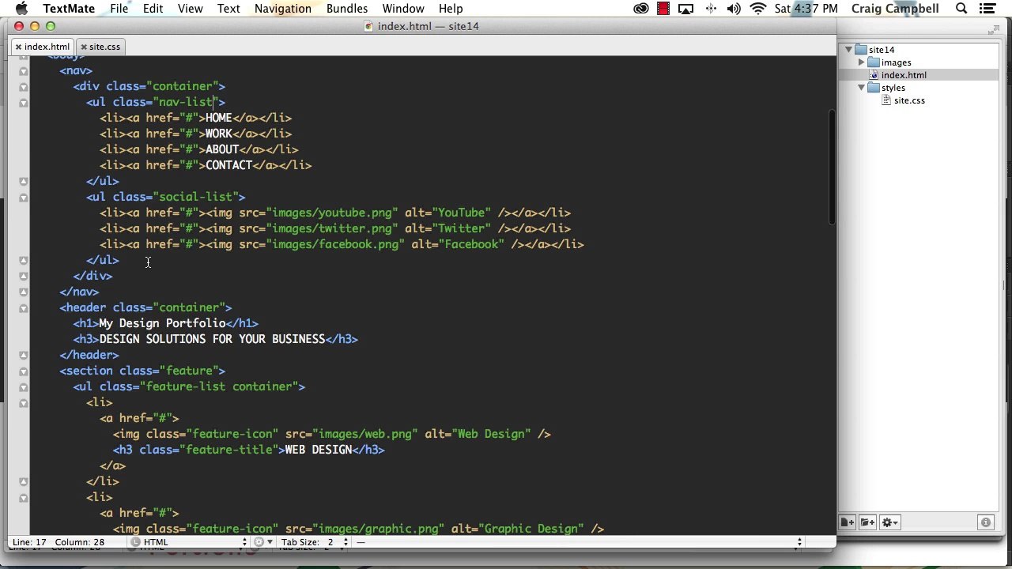Click the site14 folder icon in drawer
Image resolution: width=1012 pixels, height=569 pixels.
click(862, 50)
